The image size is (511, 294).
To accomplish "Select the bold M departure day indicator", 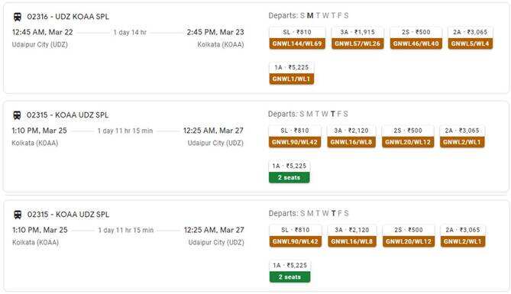I will [x=310, y=15].
